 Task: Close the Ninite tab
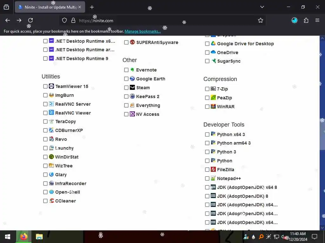coord(80,7)
